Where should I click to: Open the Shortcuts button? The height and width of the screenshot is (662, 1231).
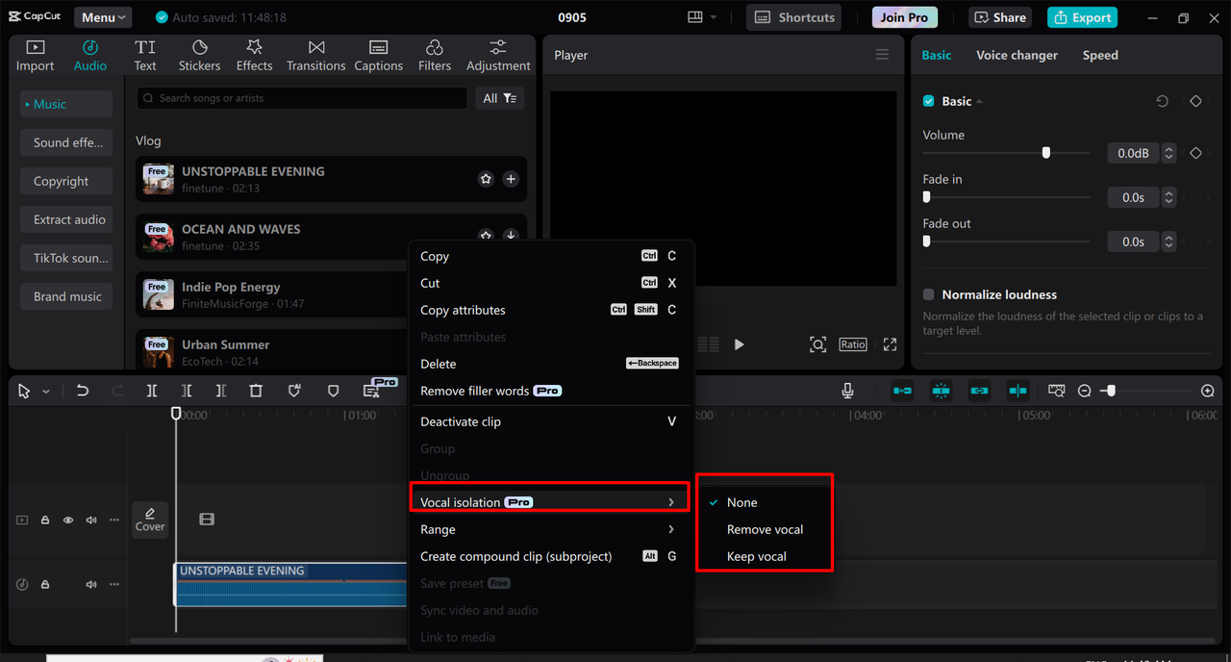[x=794, y=17]
